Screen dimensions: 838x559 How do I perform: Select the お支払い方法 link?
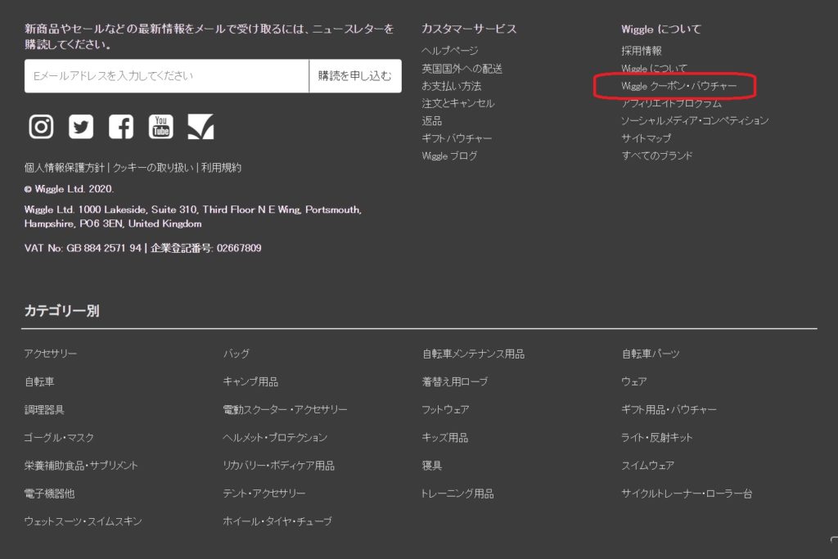click(451, 86)
